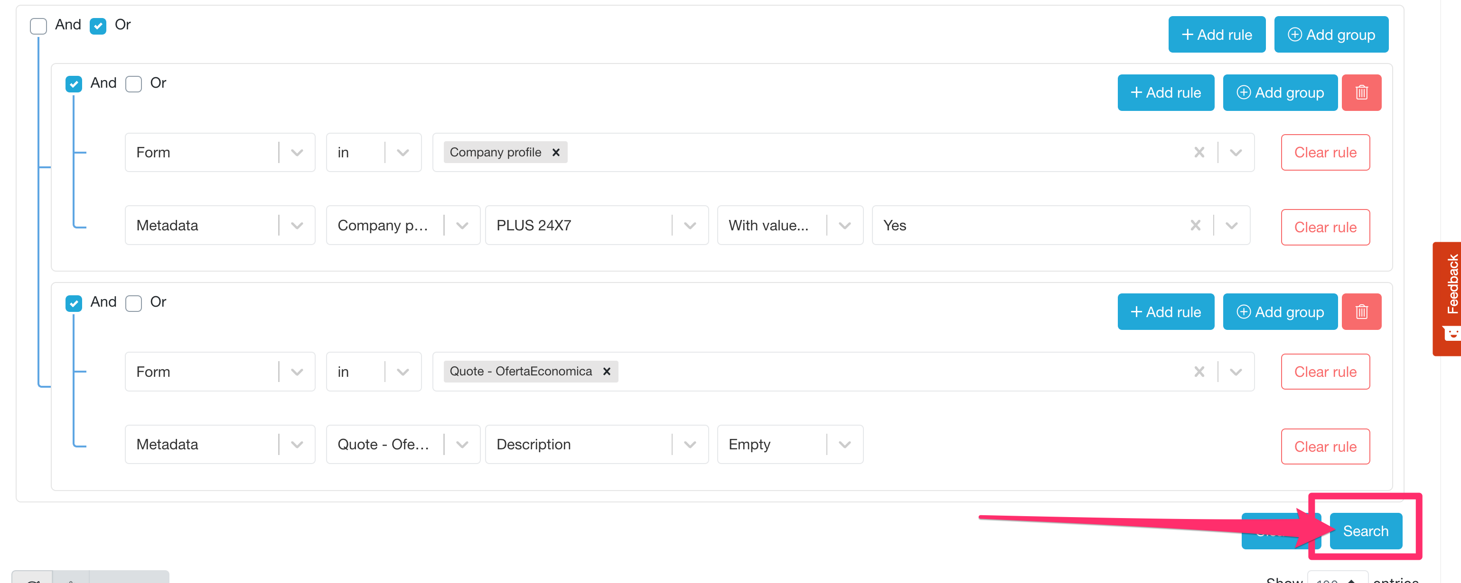Uncheck And in the second rule group
Screen dimensions: 1461x583
click(x=74, y=303)
